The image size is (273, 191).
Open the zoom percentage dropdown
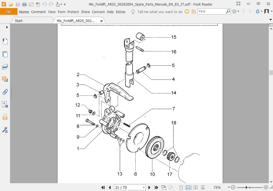(229, 187)
